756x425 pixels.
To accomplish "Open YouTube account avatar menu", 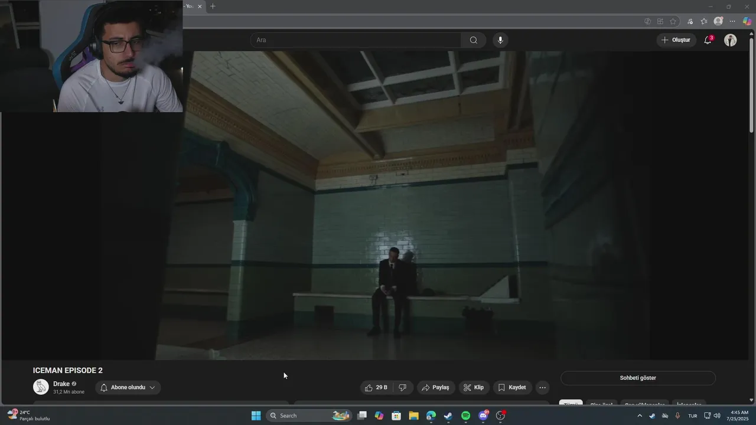I will 731,40.
